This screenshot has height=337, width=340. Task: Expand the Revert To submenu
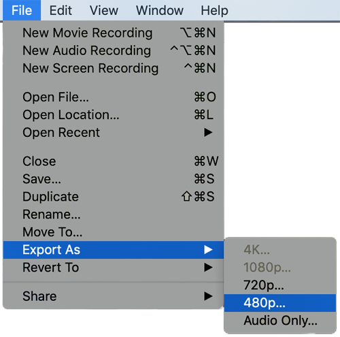click(x=114, y=268)
